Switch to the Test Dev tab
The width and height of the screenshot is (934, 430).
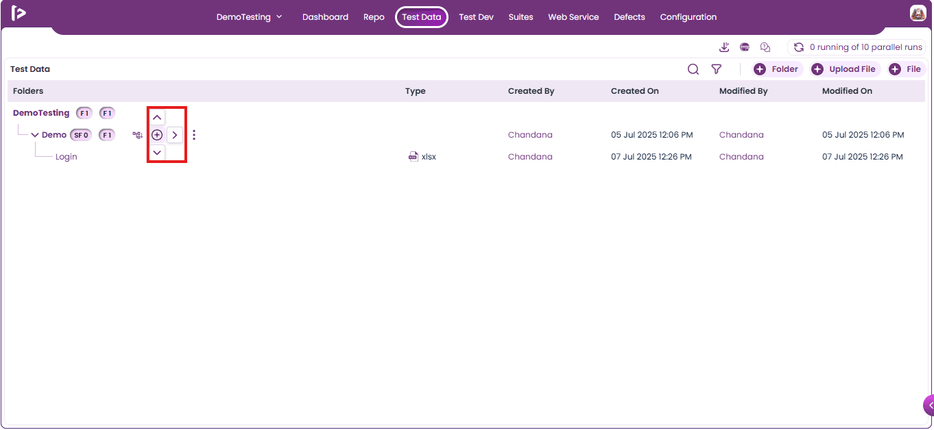476,17
